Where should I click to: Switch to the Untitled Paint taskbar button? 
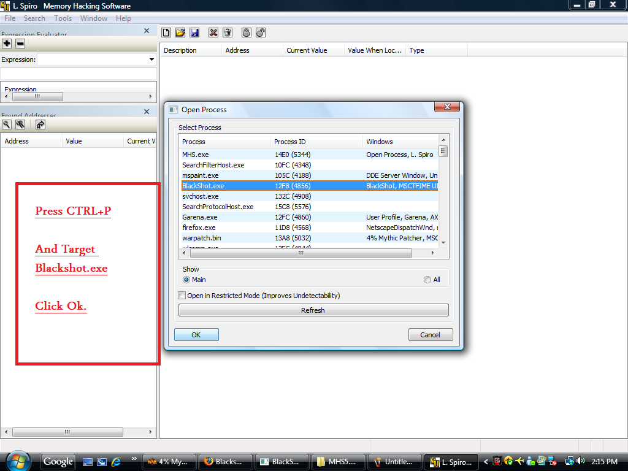[x=395, y=462]
